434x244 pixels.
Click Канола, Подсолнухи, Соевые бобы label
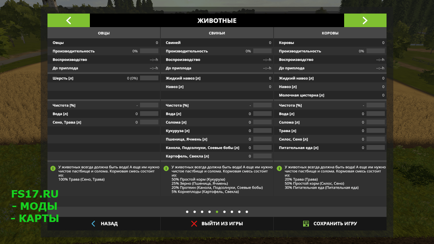click(202, 148)
